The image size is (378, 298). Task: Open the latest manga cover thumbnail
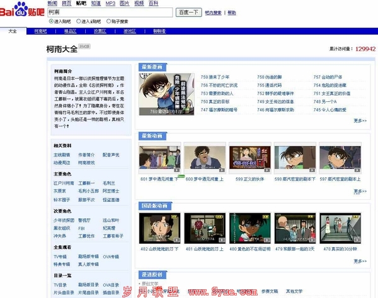(x=166, y=94)
